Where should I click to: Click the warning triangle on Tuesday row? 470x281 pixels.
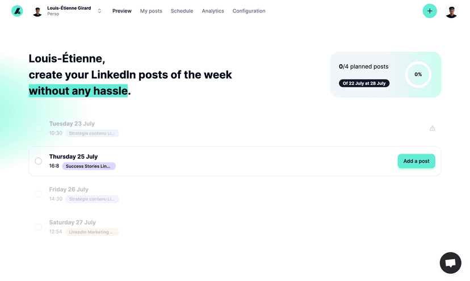tap(433, 128)
